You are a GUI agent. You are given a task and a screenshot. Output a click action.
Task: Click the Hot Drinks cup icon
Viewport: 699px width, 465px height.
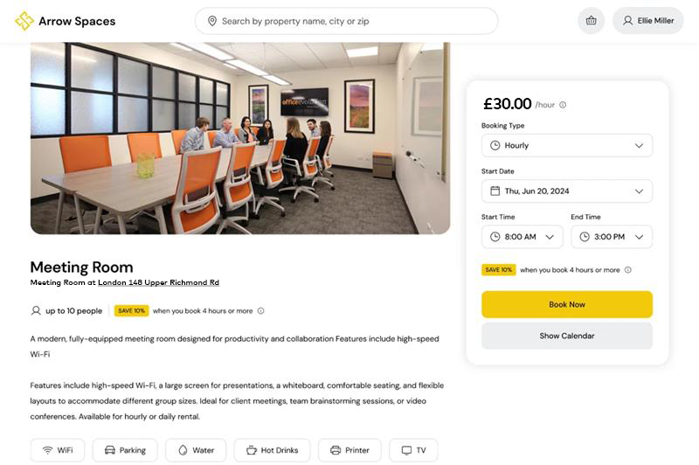[252, 450]
